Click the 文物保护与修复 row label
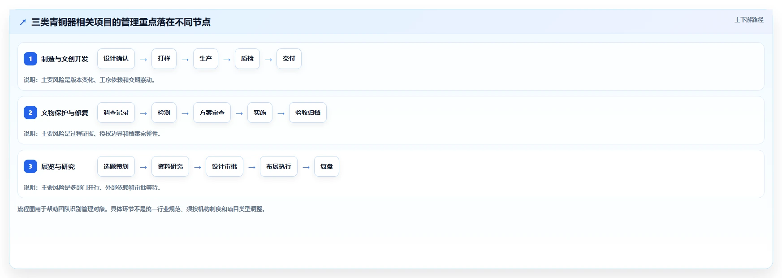This screenshot has height=278, width=782. pos(65,113)
